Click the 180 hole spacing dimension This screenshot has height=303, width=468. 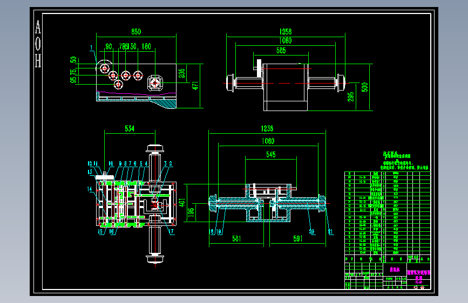pyautogui.click(x=146, y=46)
